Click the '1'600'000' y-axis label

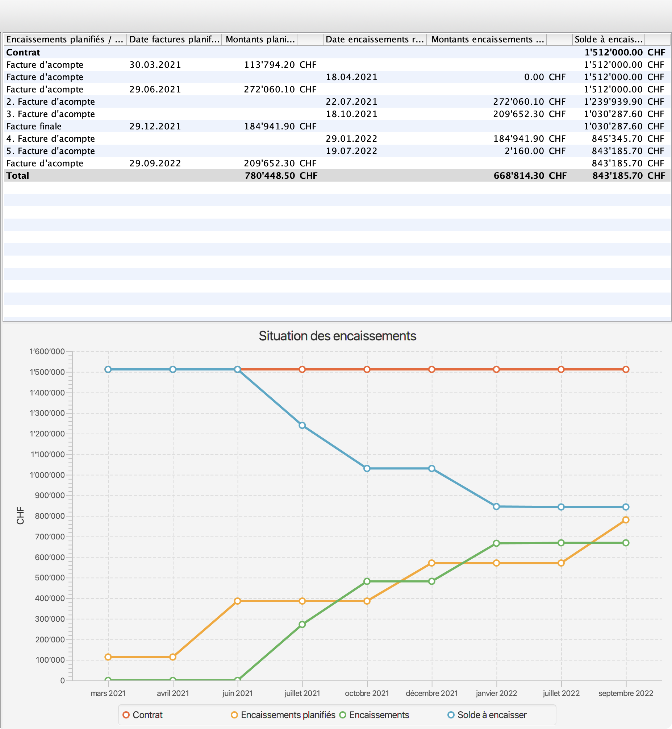[47, 352]
